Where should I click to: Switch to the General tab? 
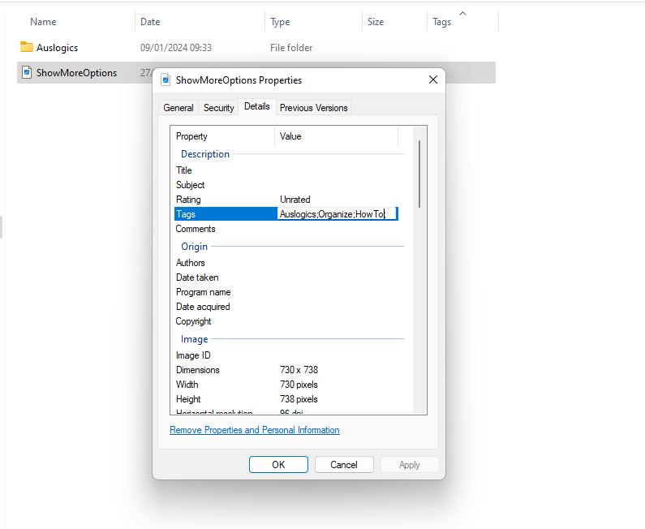(178, 108)
